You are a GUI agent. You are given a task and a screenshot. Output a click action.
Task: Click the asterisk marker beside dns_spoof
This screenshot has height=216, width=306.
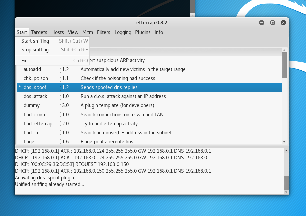coord(20,87)
